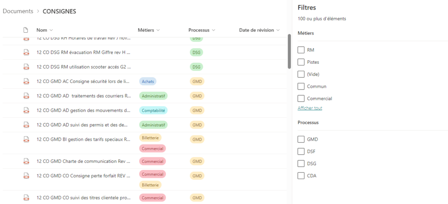Screen dimensions: 448x204
Task: Click the Billetterie tag in the 'gestion des tarifs speciaux' row
Action: (x=150, y=138)
